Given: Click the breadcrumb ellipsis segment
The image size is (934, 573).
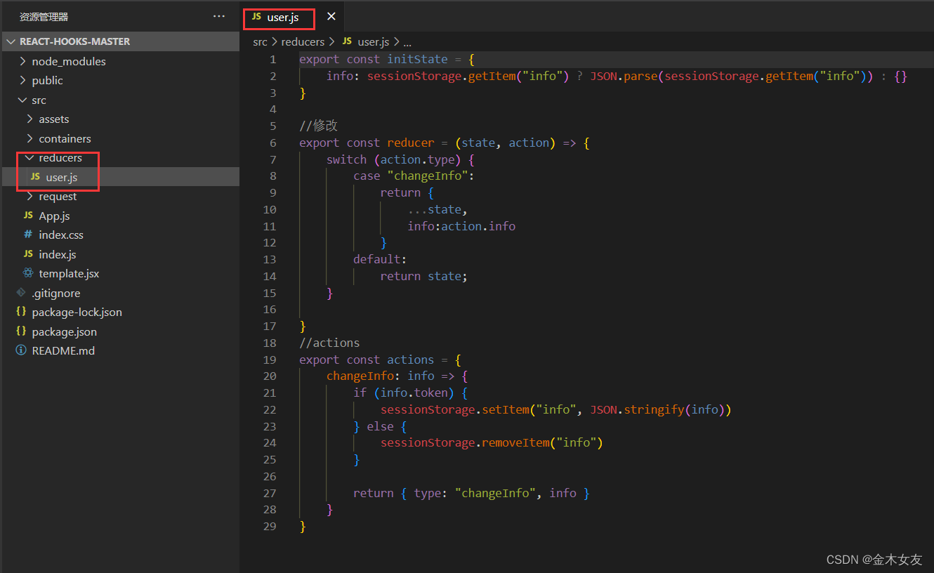Looking at the screenshot, I should [x=407, y=42].
